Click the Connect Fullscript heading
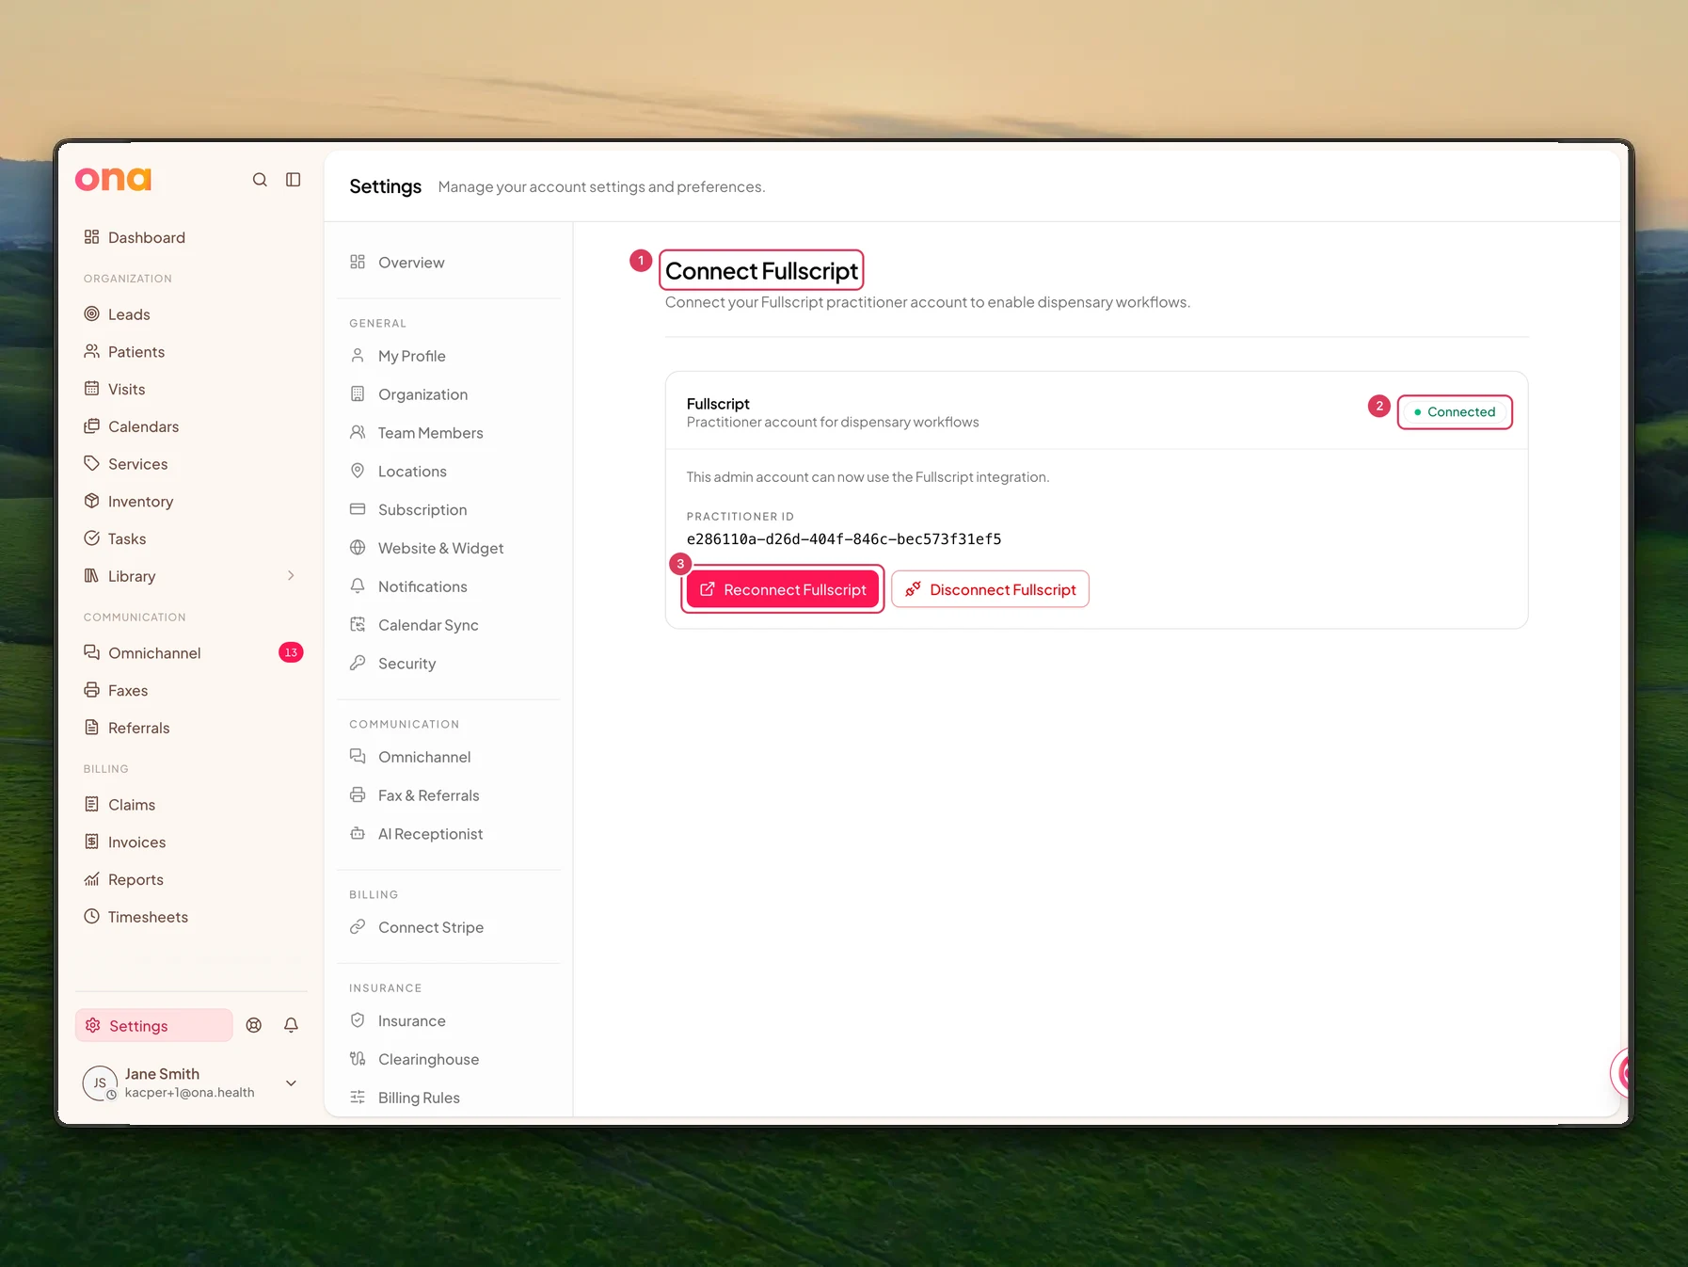 (x=761, y=271)
